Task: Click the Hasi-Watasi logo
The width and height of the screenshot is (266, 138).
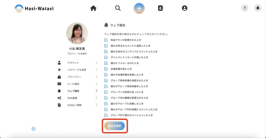Action: 34,8
